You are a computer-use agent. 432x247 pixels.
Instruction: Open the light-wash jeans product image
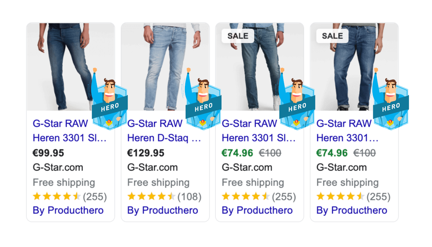165,67
